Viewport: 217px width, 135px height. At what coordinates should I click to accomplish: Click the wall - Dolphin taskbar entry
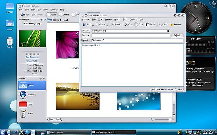click(x=68, y=133)
